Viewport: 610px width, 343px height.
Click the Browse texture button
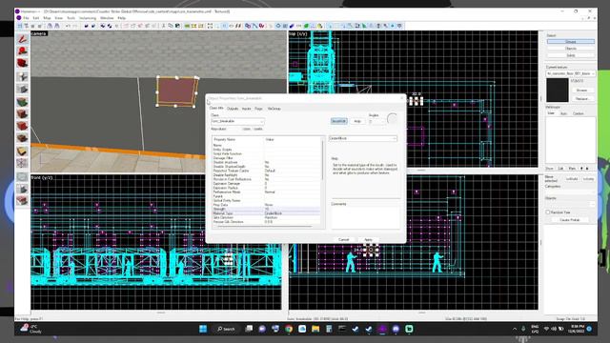582,91
